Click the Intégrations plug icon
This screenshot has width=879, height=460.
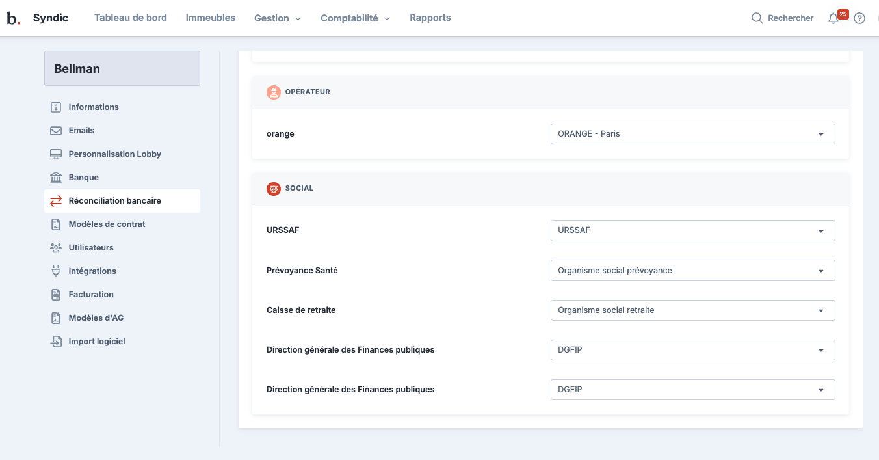[x=56, y=271]
